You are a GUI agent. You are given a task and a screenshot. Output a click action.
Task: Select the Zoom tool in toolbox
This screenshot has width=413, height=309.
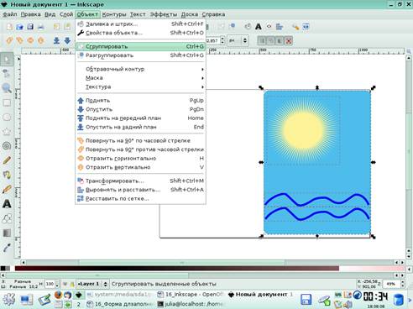tap(7, 88)
